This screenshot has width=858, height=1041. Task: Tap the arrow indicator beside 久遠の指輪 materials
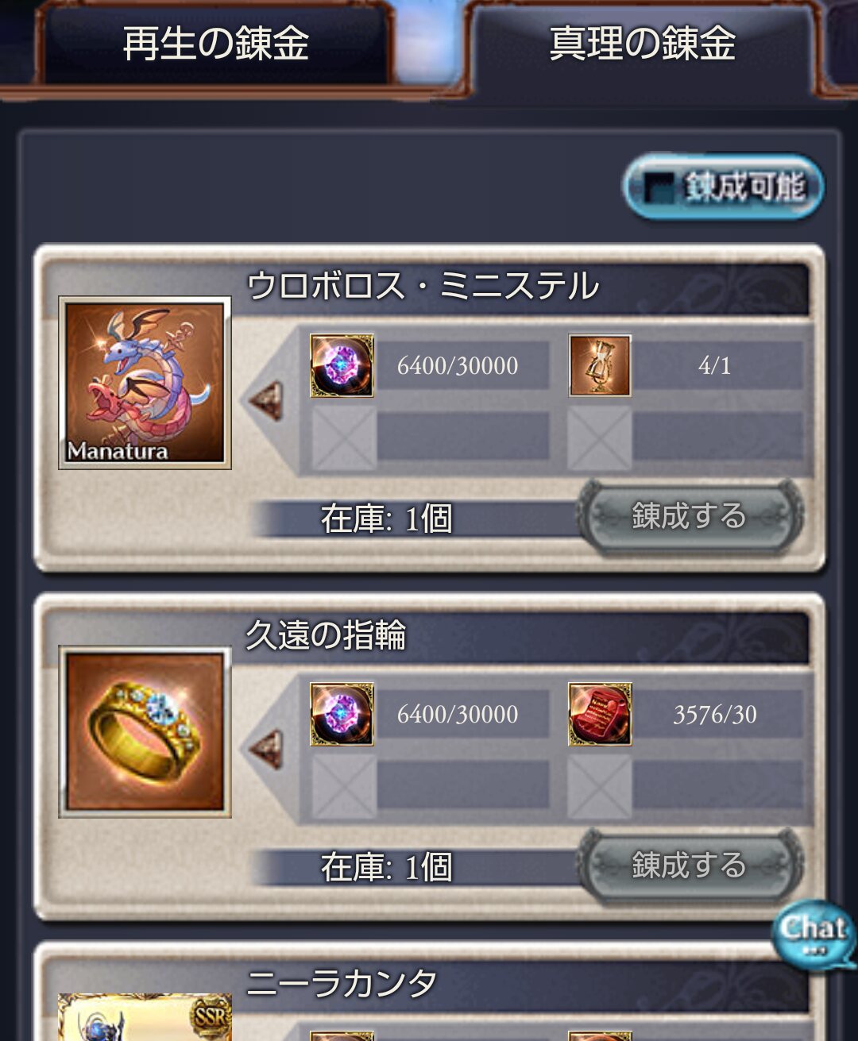click(266, 749)
